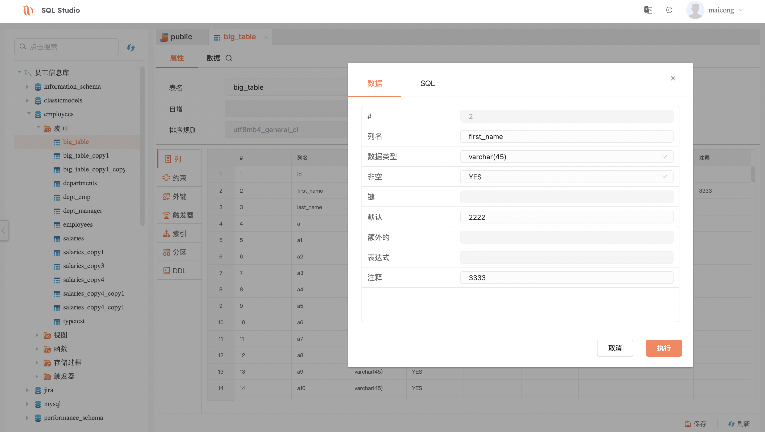The width and height of the screenshot is (765, 432).
Task: Open the settings target icon in header
Action: (x=669, y=10)
